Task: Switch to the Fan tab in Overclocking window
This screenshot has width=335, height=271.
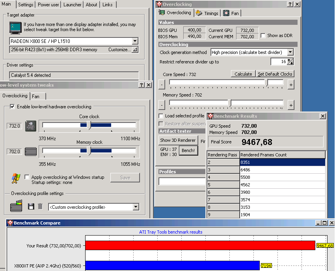Action: pos(231,13)
